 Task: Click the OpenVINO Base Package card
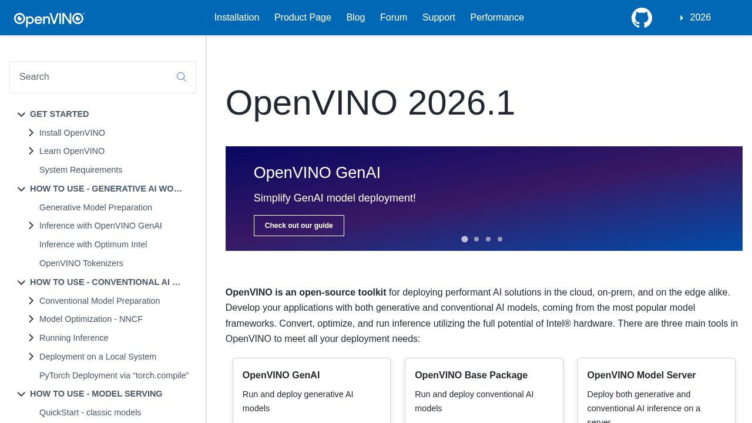pyautogui.click(x=484, y=391)
